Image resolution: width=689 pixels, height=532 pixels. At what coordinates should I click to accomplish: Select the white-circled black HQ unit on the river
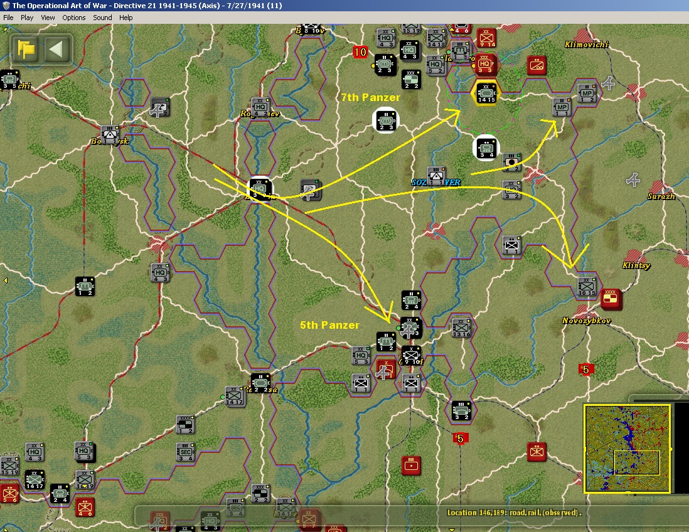(x=259, y=189)
